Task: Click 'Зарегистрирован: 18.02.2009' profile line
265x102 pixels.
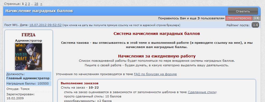Action: point(20,96)
